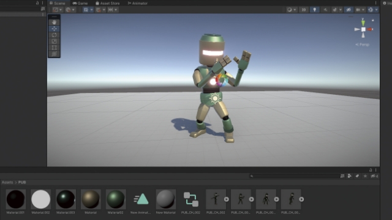
Task: Toggle 2D view mode in Scene
Action: (304, 10)
